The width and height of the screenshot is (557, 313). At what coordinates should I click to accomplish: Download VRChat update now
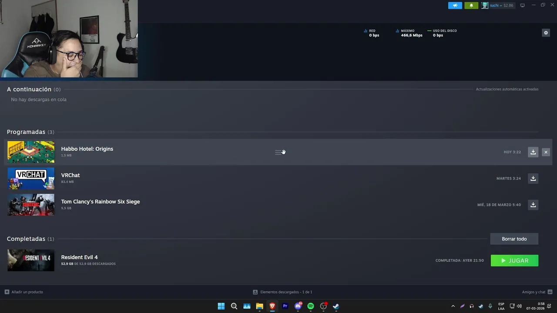pyautogui.click(x=533, y=178)
